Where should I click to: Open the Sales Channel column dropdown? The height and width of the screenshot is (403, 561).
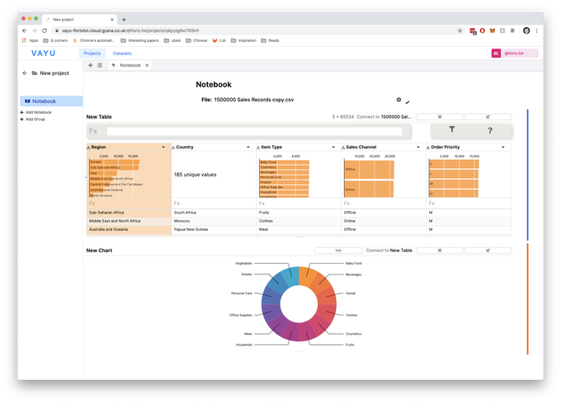(419, 148)
